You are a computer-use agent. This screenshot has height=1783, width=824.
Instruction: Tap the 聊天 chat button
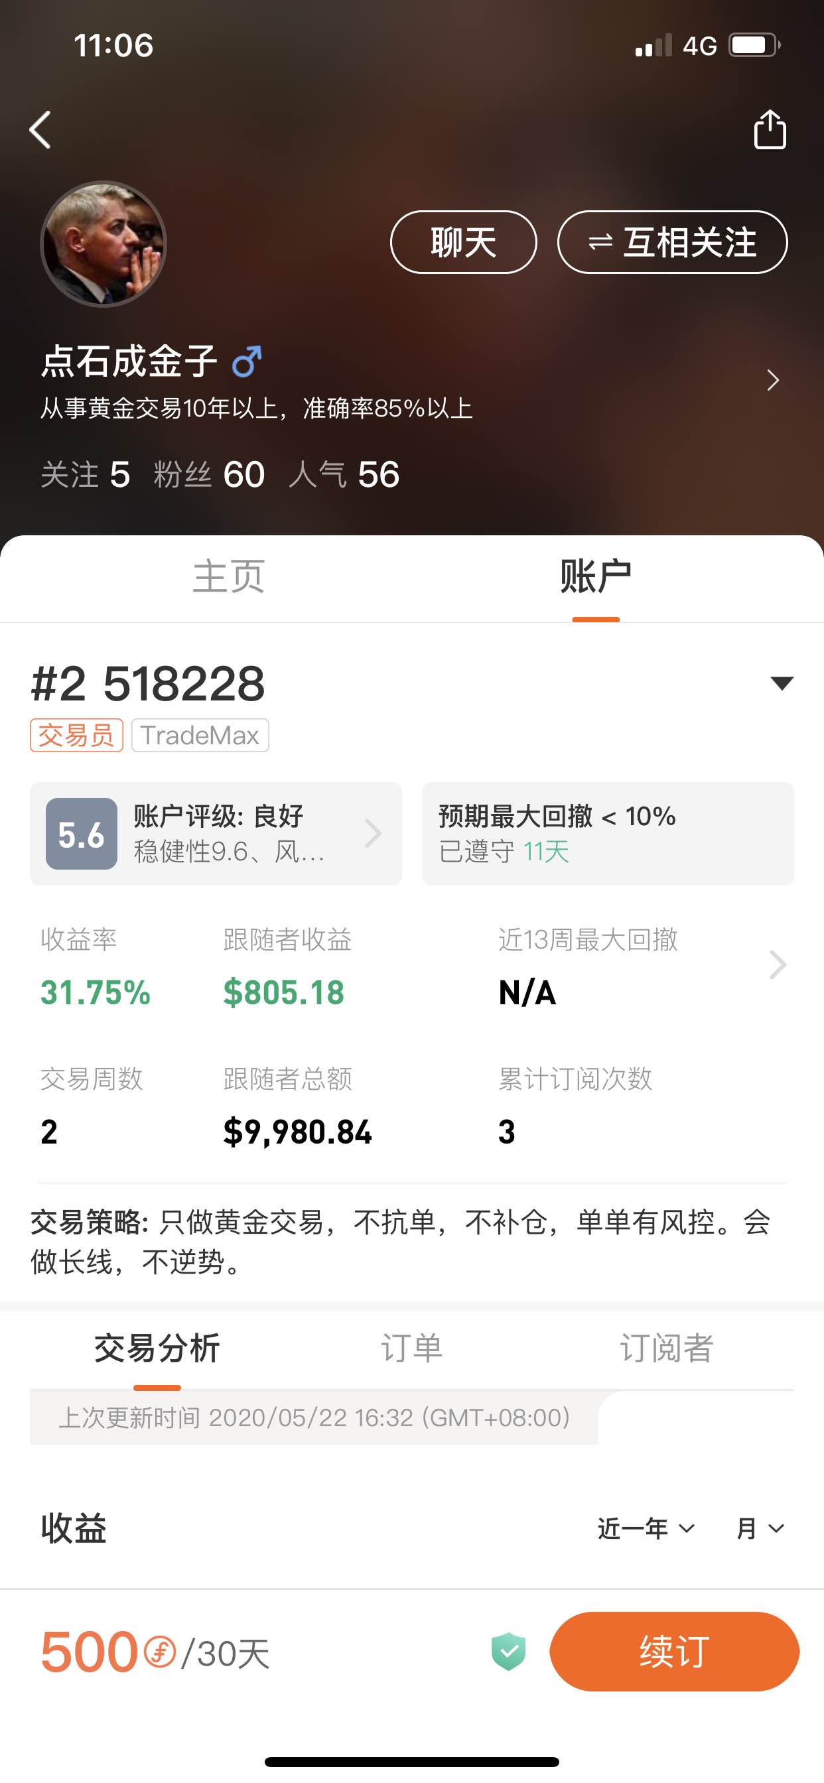[x=463, y=242]
